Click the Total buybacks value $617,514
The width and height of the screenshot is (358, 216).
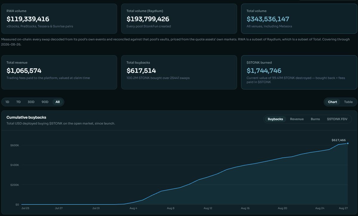141,71
